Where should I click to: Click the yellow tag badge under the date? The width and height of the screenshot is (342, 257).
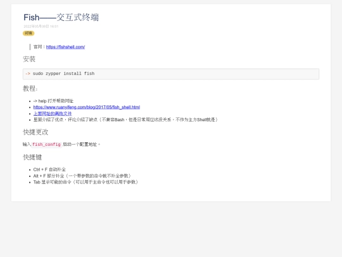click(x=28, y=33)
